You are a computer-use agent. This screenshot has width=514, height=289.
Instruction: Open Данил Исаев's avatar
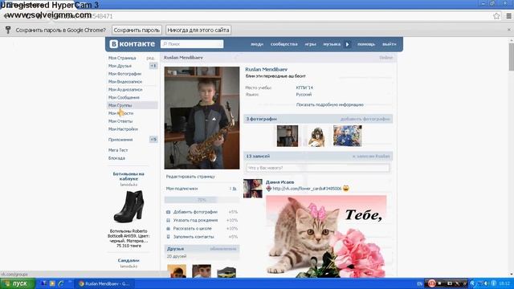coord(253,189)
